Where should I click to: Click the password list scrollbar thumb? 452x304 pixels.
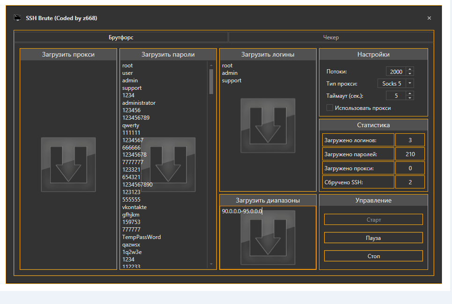coord(211,80)
